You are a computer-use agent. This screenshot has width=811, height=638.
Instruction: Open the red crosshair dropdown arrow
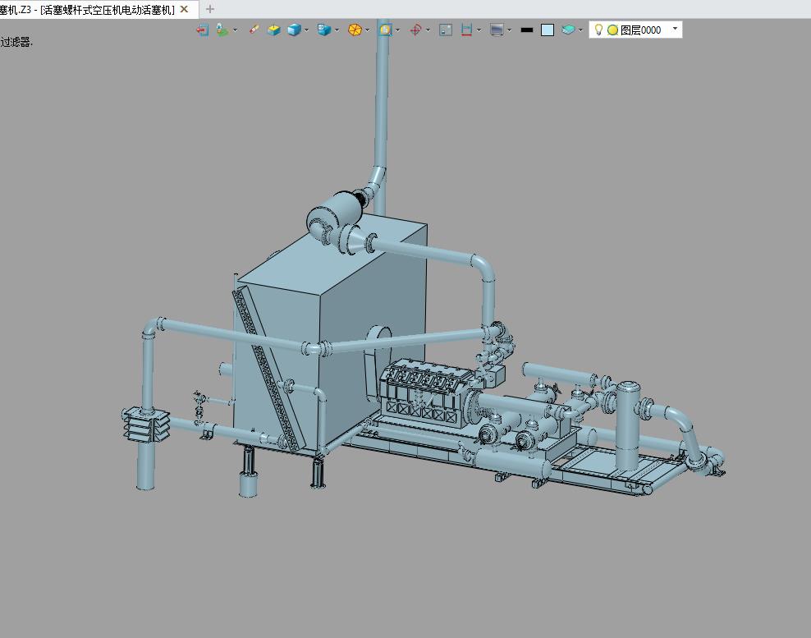coord(428,30)
